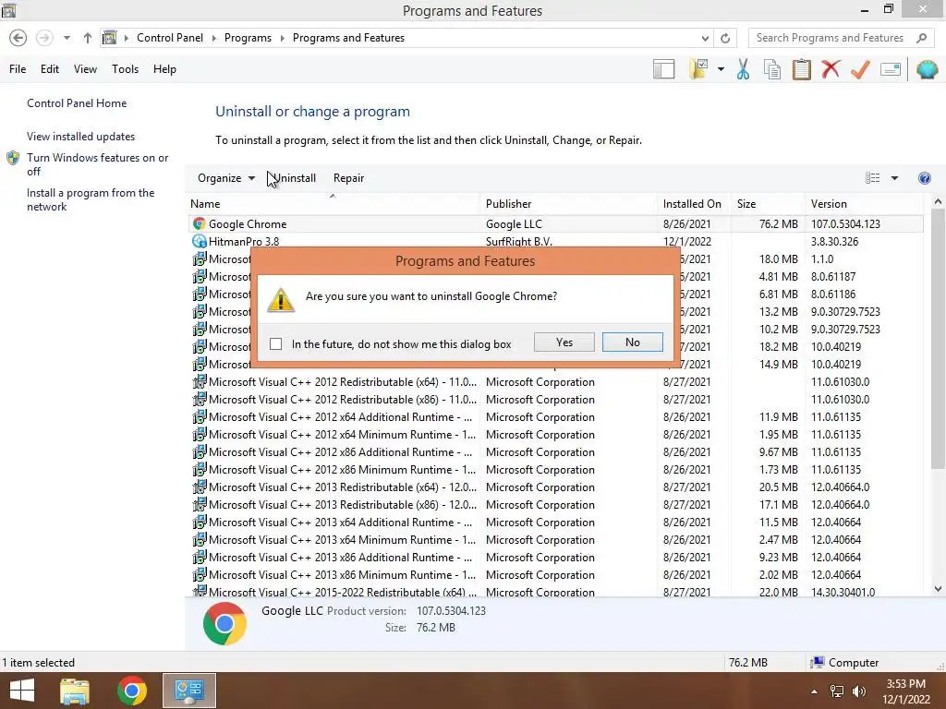Click the blue Help question mark icon
Viewport: 946px width, 709px height.
[924, 178]
